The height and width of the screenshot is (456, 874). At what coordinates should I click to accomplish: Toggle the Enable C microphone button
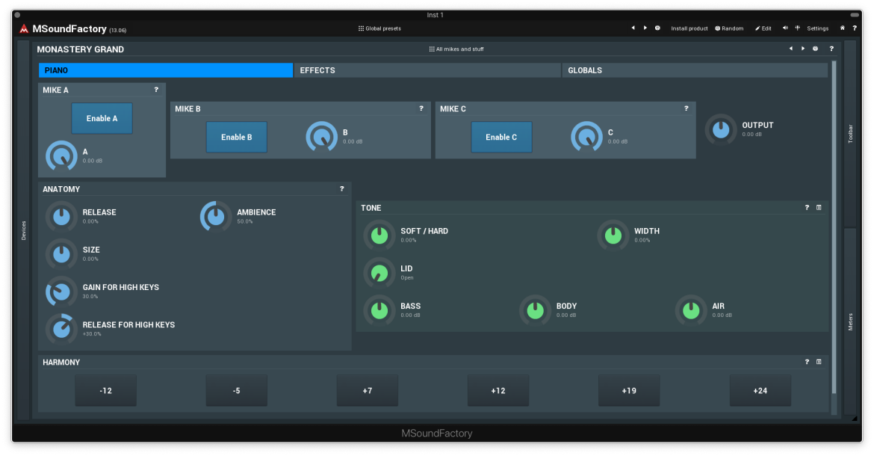pos(501,137)
